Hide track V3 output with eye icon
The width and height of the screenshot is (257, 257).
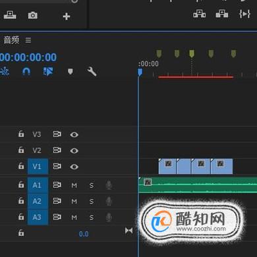[x=74, y=134]
